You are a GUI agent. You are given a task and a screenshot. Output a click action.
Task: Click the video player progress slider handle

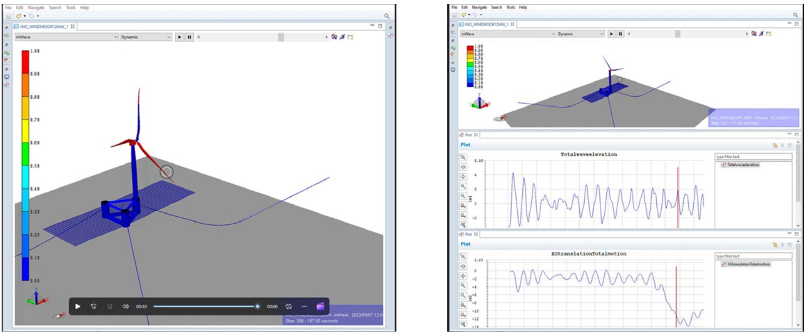257,306
